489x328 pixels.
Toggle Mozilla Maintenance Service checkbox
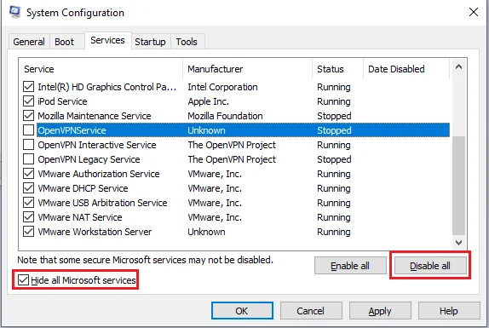[28, 116]
